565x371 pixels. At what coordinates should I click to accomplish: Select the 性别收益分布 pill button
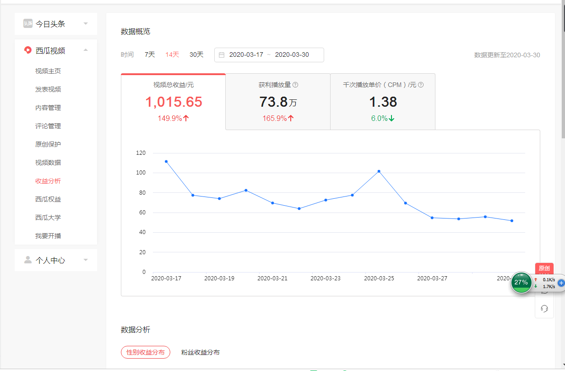point(146,352)
